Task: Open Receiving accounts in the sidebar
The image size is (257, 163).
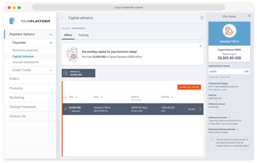Action: point(25,50)
